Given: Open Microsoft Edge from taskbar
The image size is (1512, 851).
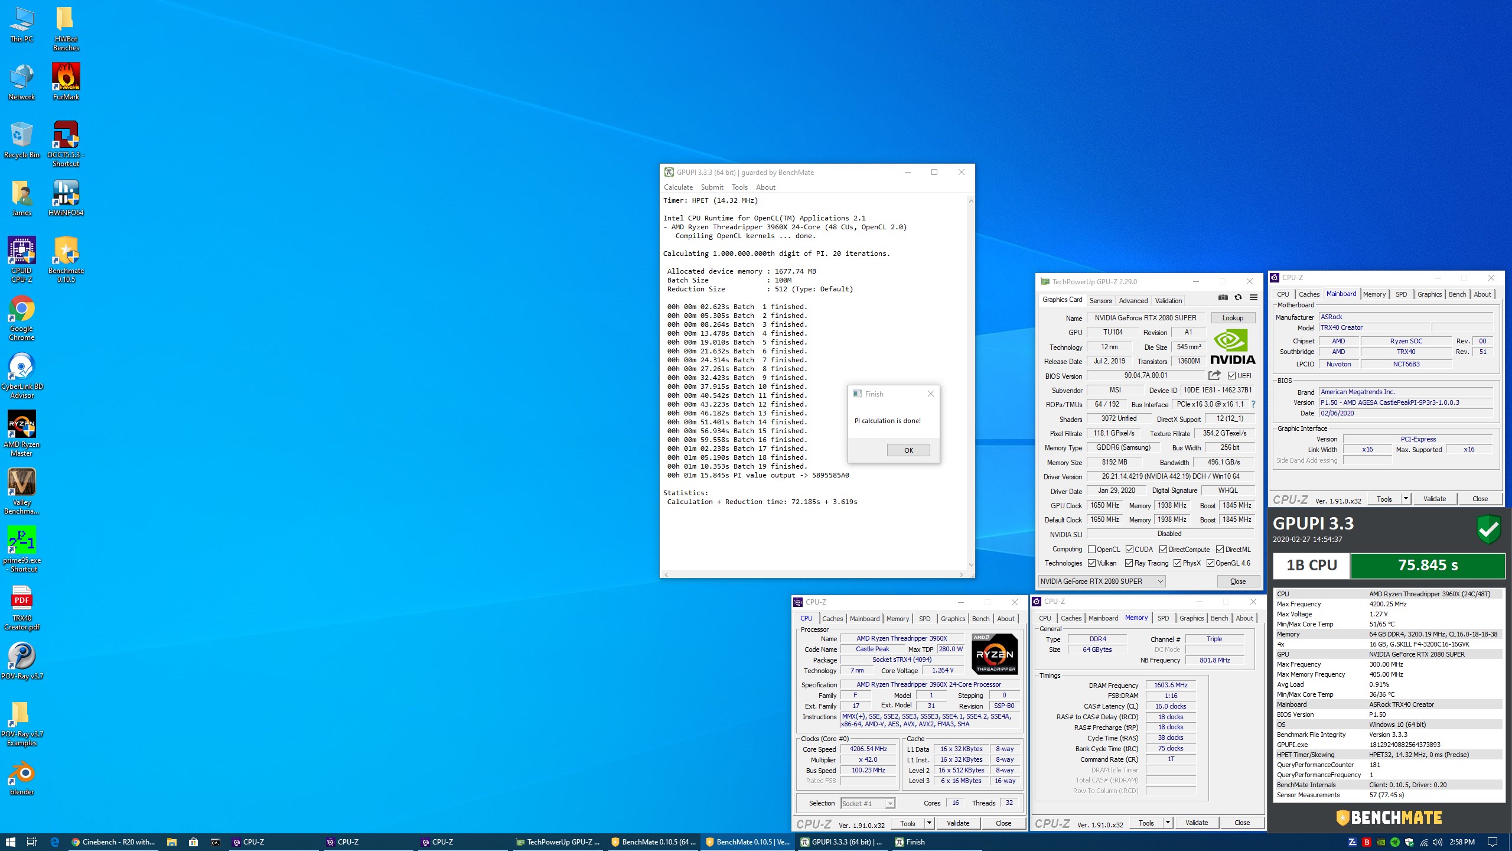Looking at the screenshot, I should pos(54,842).
